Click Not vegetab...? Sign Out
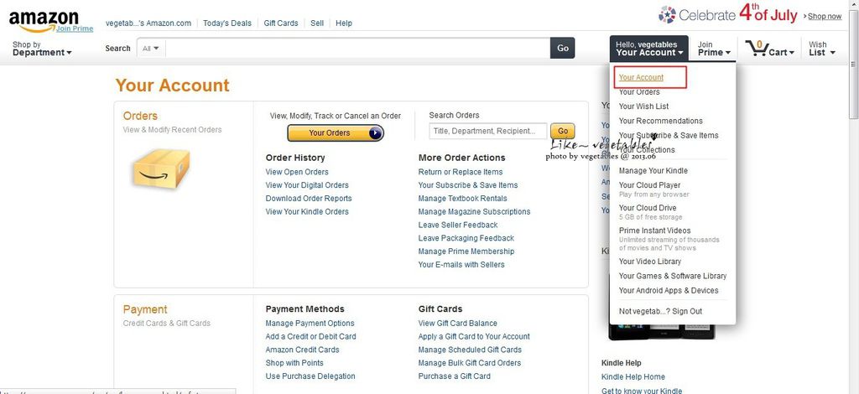This screenshot has height=394, width=859. click(660, 311)
